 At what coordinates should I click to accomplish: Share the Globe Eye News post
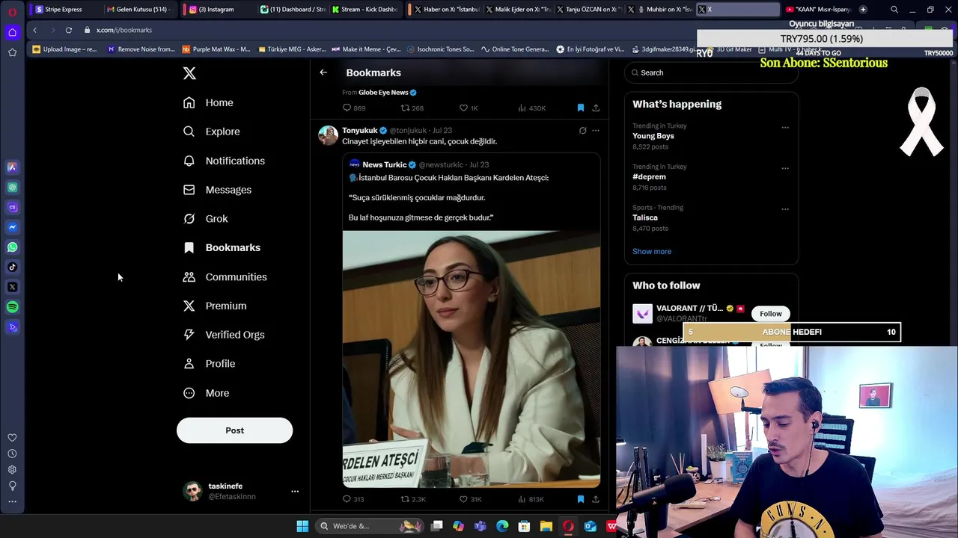click(x=596, y=108)
